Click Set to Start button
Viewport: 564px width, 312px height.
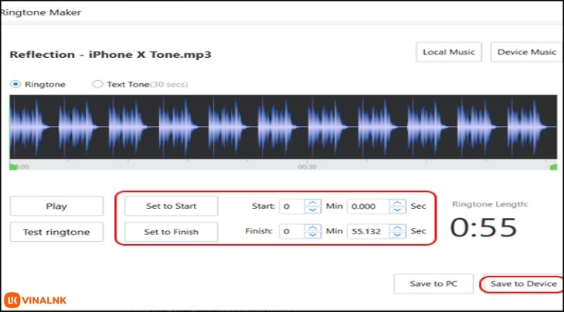click(x=171, y=206)
